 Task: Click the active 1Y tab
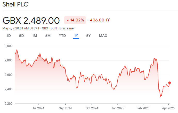click(x=76, y=36)
